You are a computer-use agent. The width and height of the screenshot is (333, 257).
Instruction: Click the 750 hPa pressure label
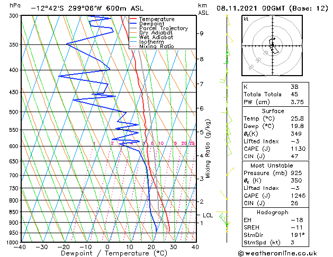[x=15, y=188]
